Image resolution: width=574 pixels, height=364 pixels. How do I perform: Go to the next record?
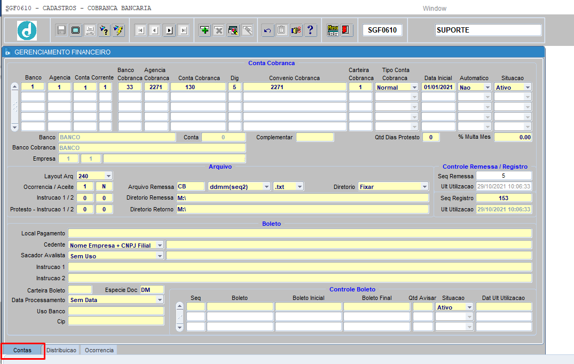click(x=169, y=30)
